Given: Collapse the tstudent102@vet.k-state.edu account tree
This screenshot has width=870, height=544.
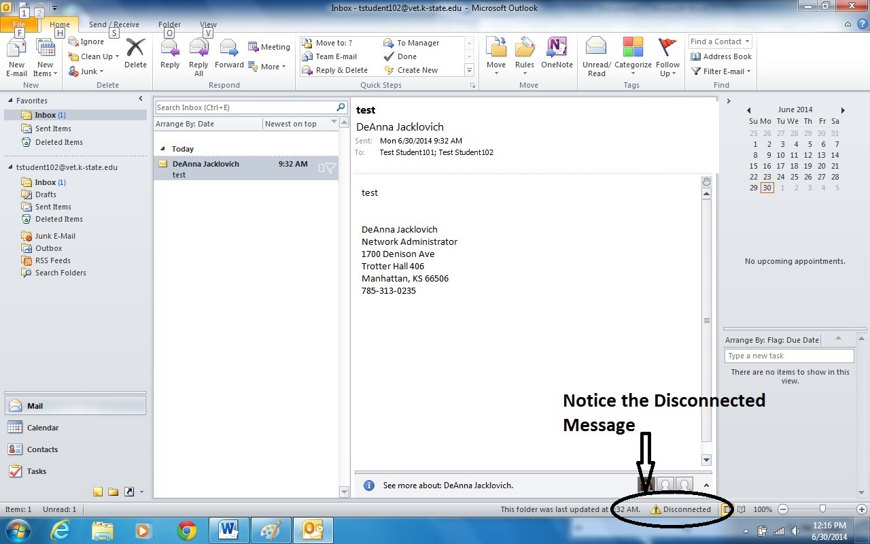Looking at the screenshot, I should click(x=10, y=167).
